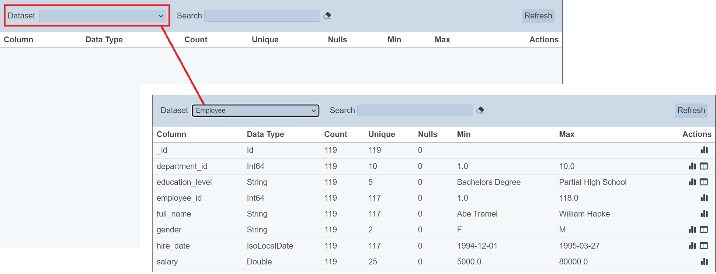Image resolution: width=716 pixels, height=274 pixels.
Task: Click the bar chart icon for department_id
Action: [x=692, y=166]
